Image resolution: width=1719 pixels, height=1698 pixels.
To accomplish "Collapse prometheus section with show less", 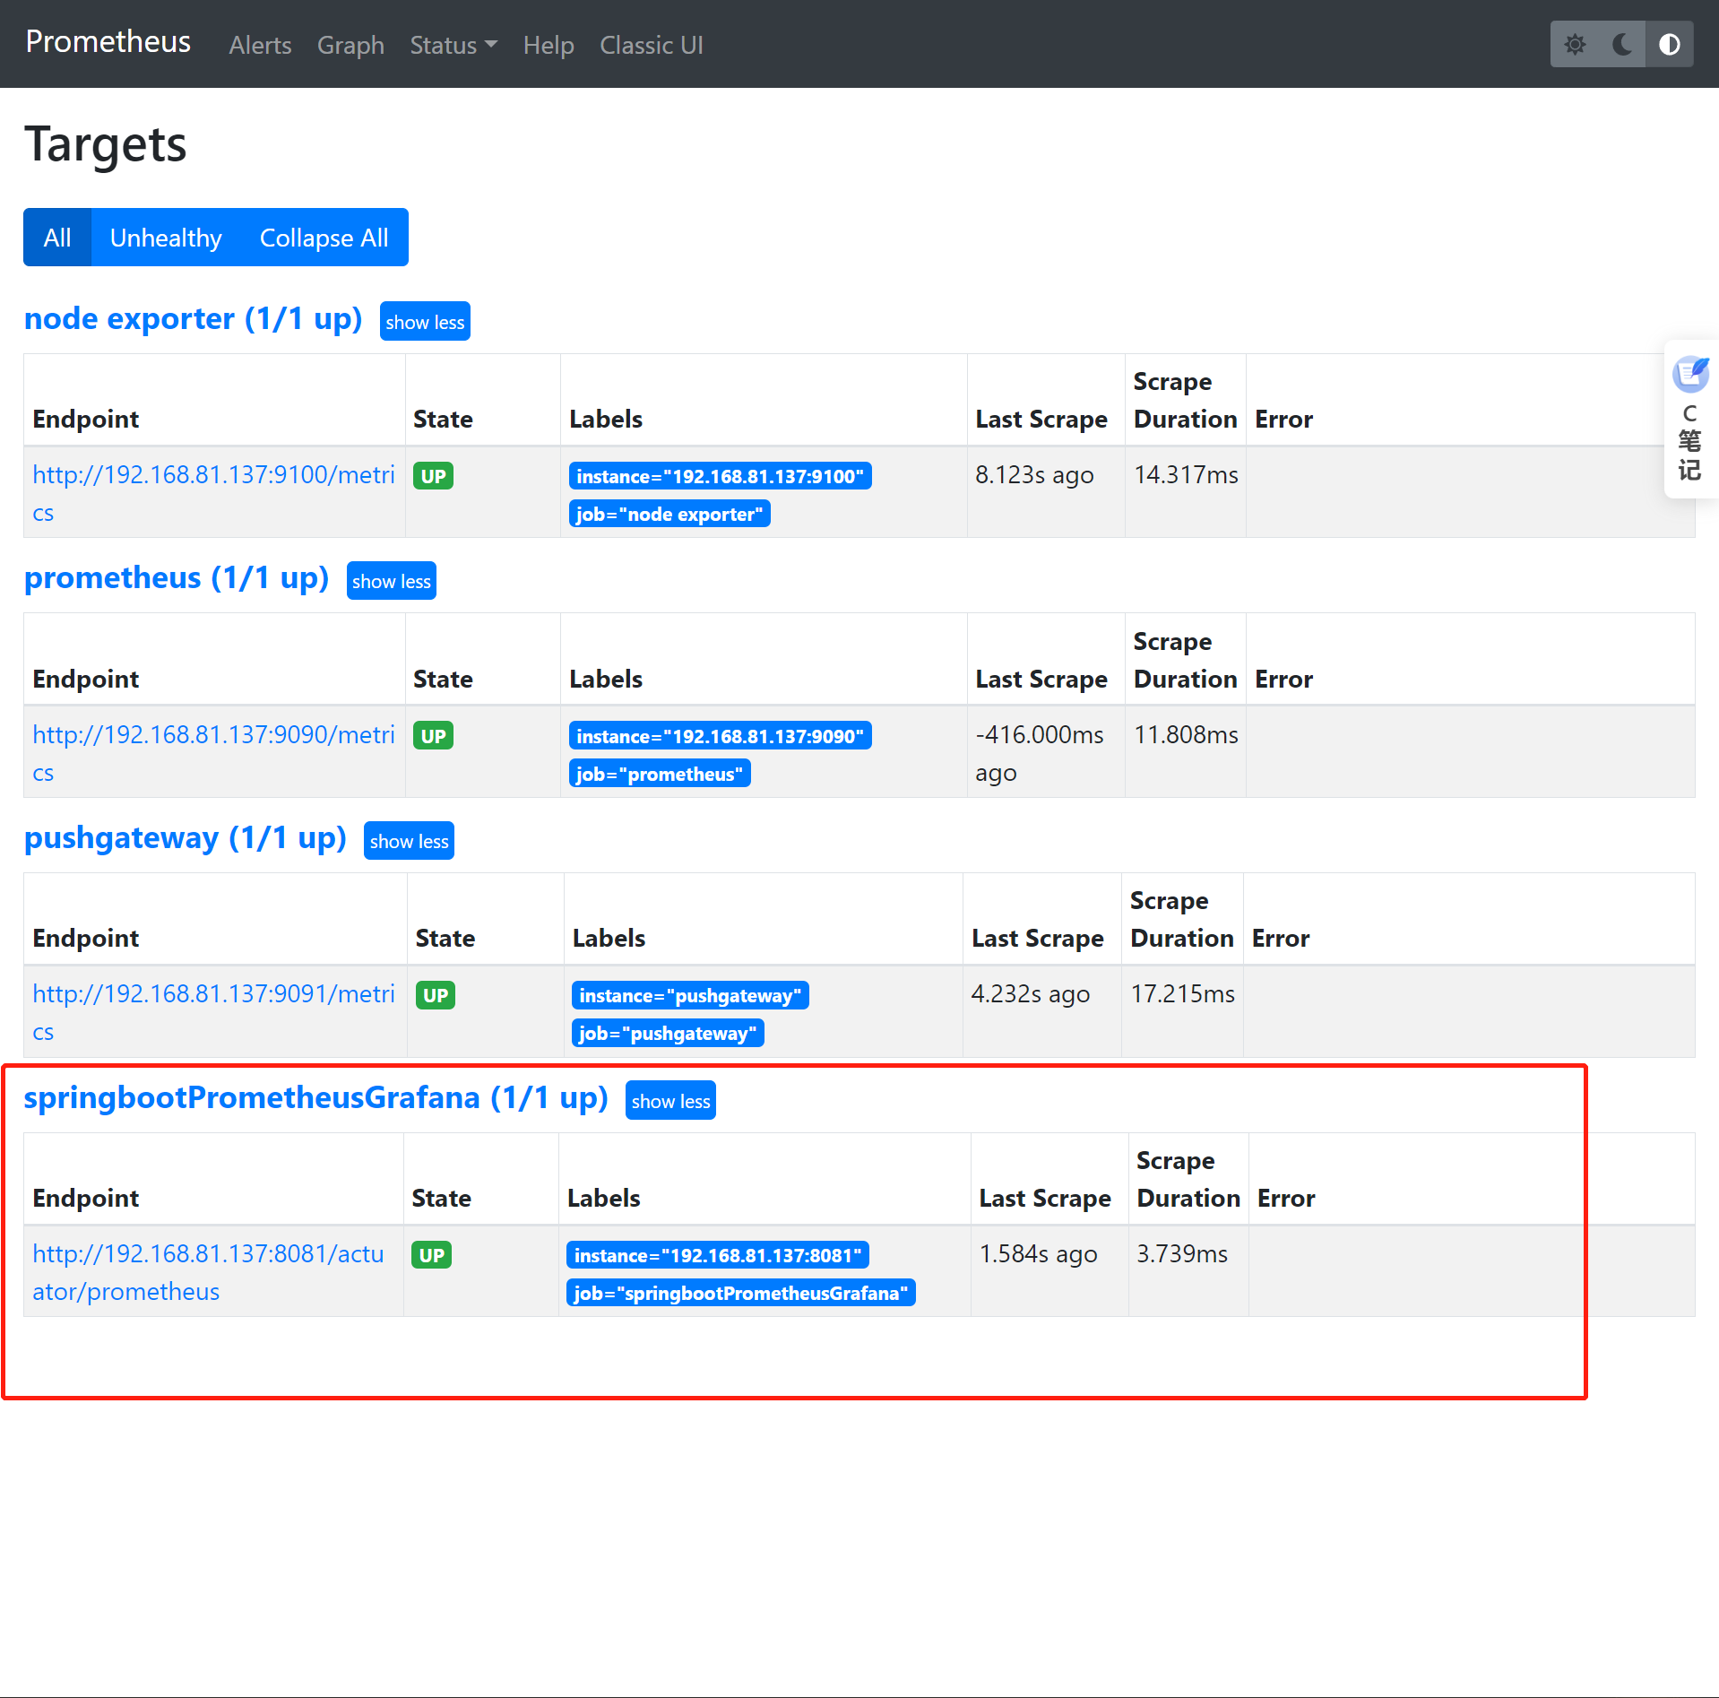I will pos(392,581).
